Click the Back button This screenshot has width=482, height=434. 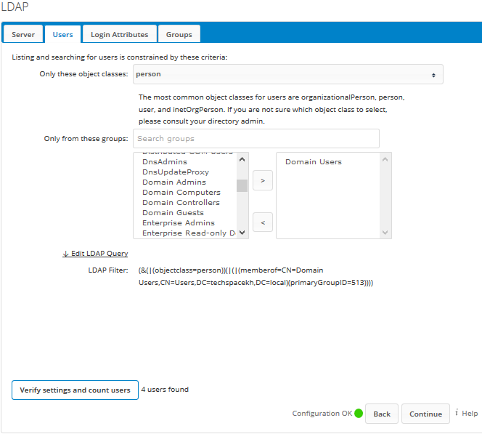point(382,414)
